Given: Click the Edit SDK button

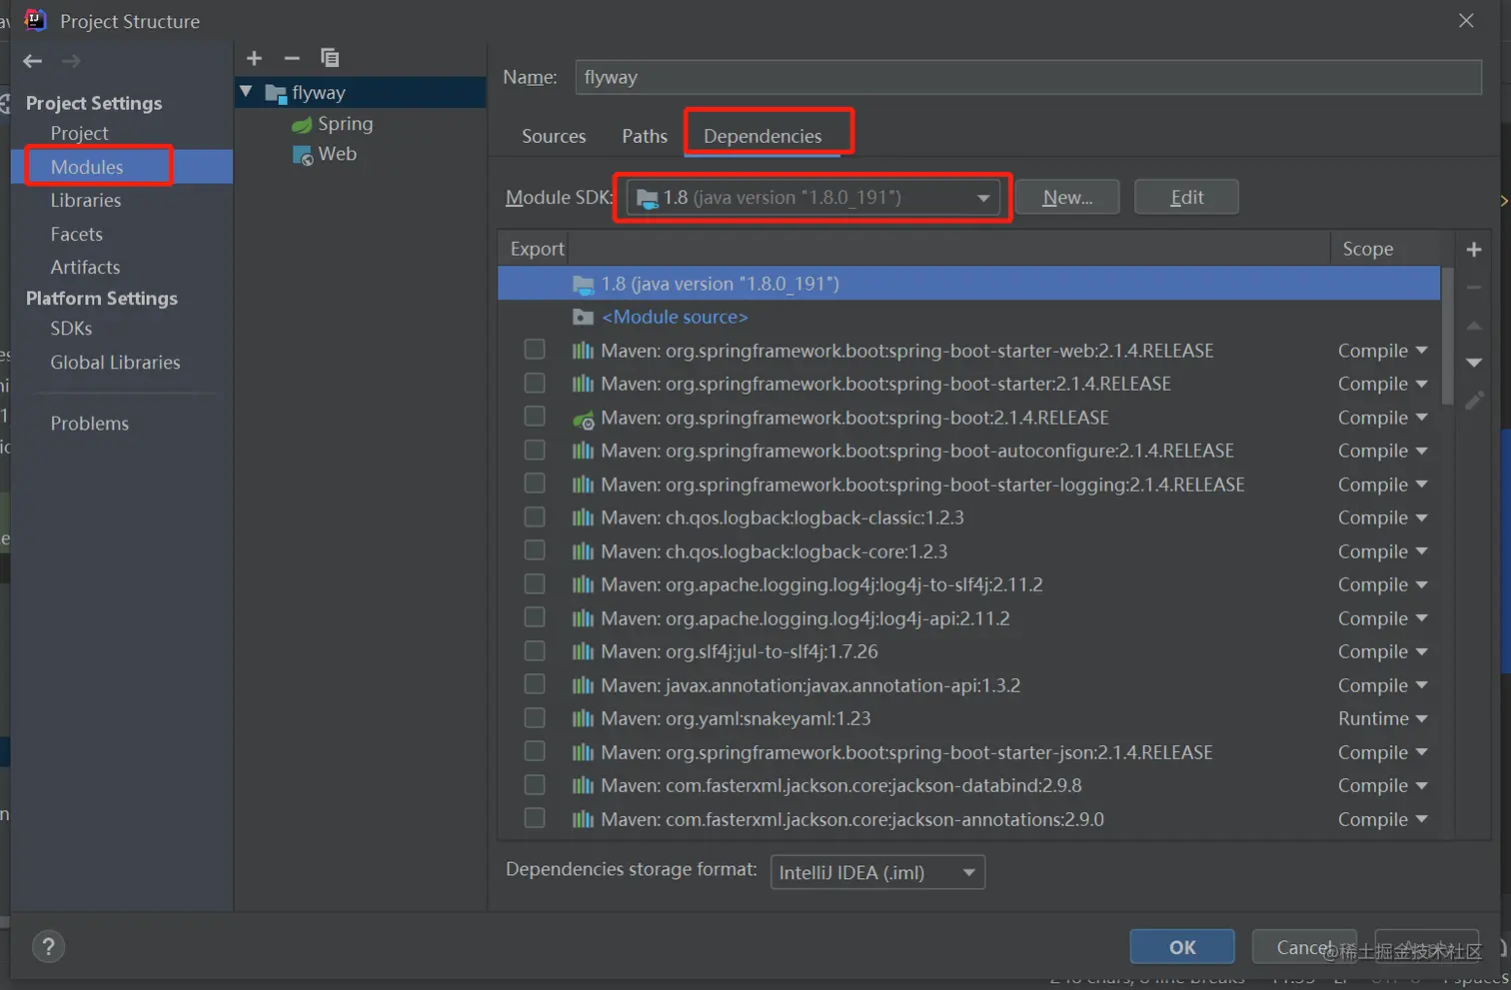Looking at the screenshot, I should [x=1186, y=198].
